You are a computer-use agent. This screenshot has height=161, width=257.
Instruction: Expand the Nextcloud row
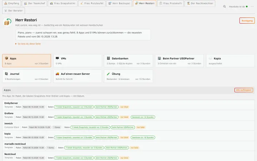coord(128,156)
